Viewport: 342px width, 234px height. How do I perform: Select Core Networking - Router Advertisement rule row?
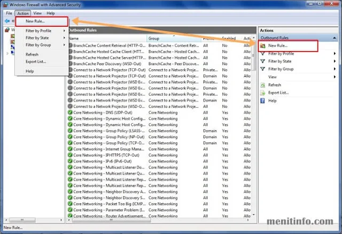(x=159, y=216)
